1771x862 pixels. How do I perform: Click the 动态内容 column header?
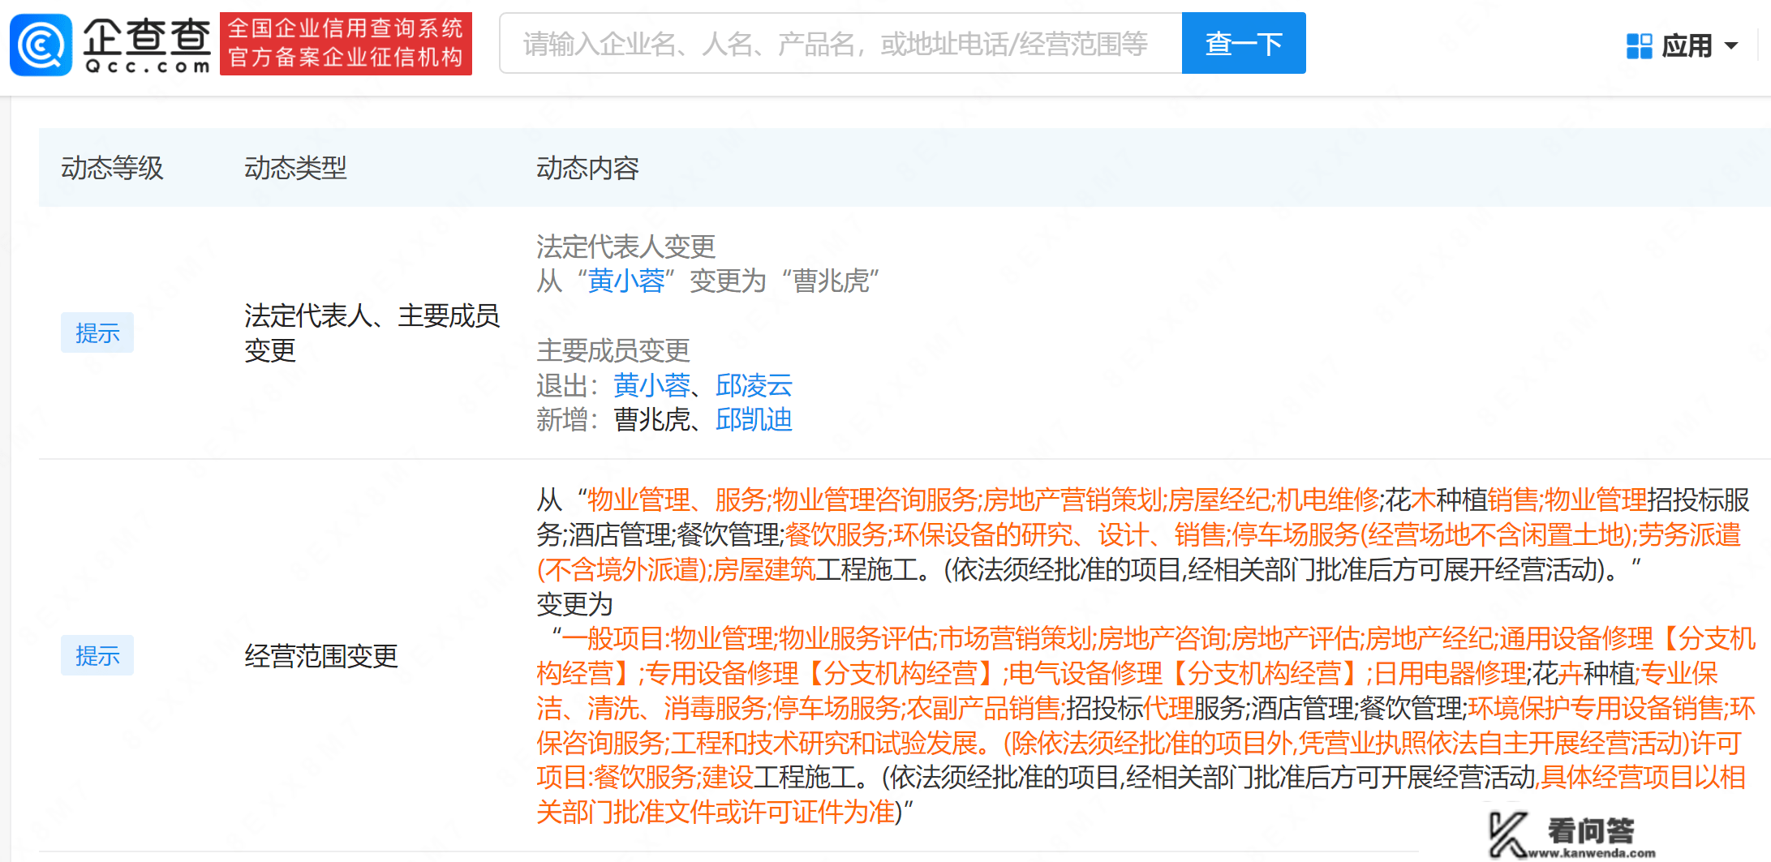tap(587, 168)
